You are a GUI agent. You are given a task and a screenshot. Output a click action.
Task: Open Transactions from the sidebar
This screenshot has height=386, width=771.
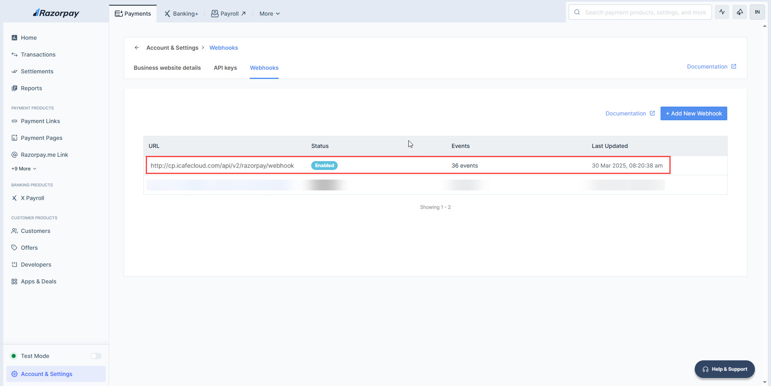pyautogui.click(x=38, y=55)
